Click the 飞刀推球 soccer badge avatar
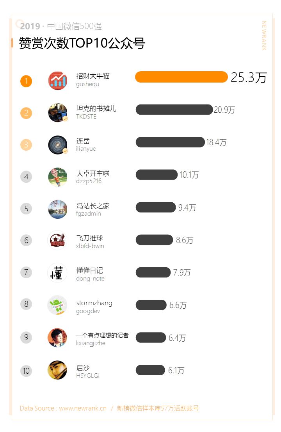This screenshot has height=432, width=281. 57,240
